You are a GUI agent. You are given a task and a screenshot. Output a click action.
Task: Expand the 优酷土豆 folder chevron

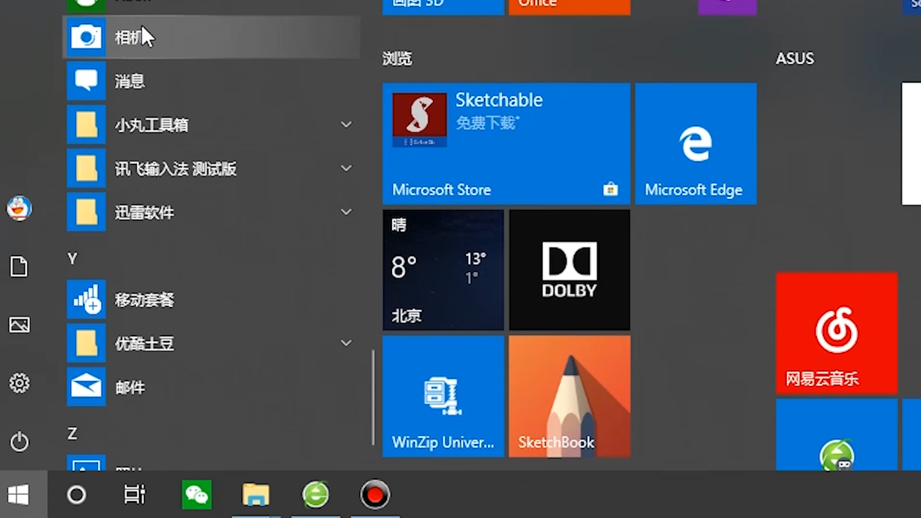click(x=346, y=343)
